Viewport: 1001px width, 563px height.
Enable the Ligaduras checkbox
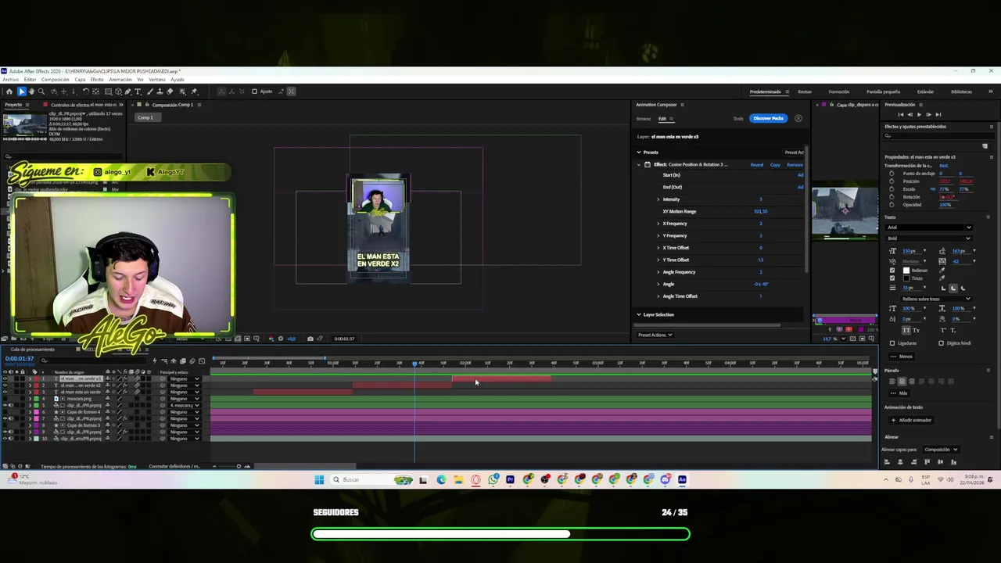892,343
